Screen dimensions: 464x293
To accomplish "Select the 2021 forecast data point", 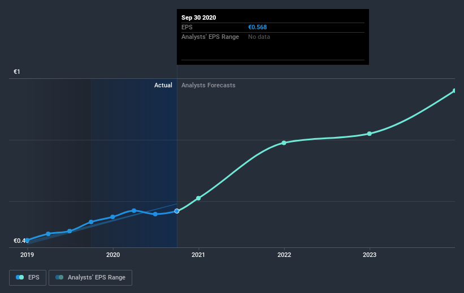I will point(198,198).
